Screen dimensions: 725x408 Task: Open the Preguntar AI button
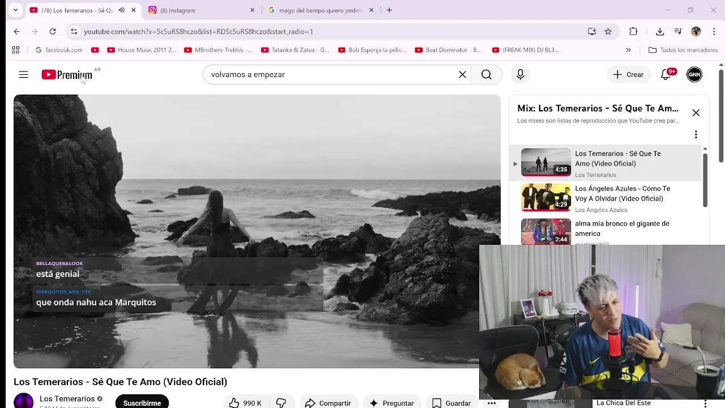[x=392, y=403]
